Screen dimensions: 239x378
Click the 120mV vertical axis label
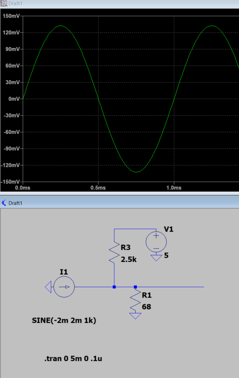click(x=11, y=33)
